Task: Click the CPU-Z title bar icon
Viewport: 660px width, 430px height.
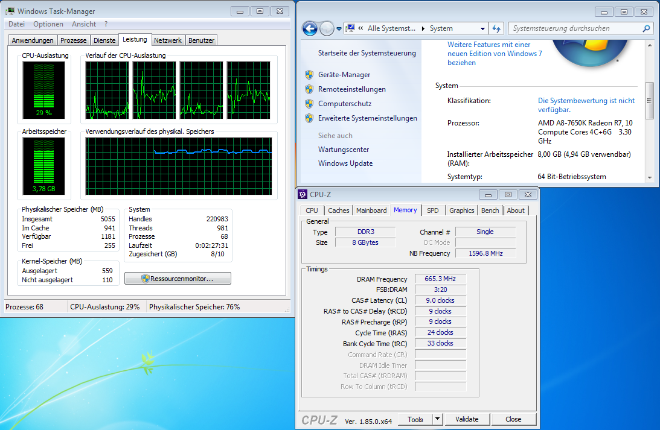Action: click(303, 194)
